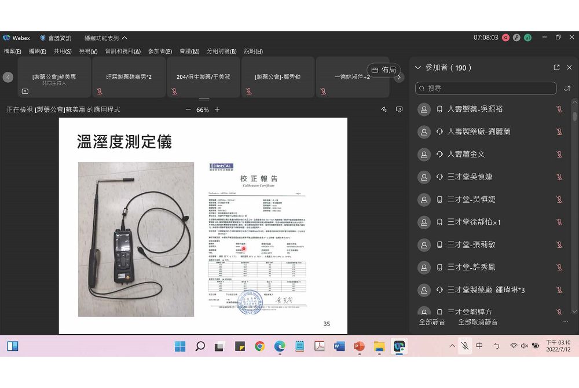This screenshot has width=579, height=388.
Task: Click the 搜尋 participant search field
Action: pyautogui.click(x=486, y=88)
